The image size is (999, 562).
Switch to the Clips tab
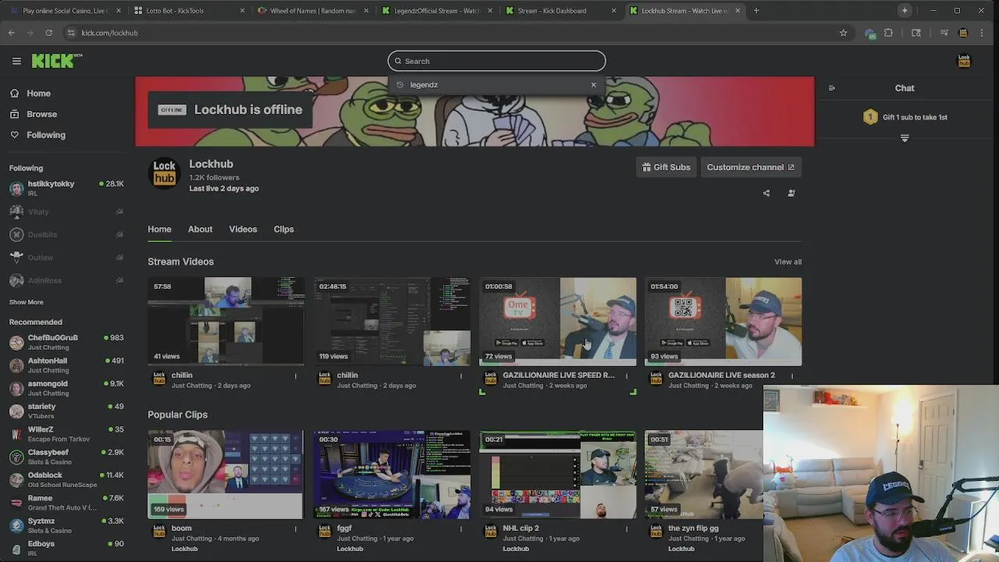pos(283,229)
